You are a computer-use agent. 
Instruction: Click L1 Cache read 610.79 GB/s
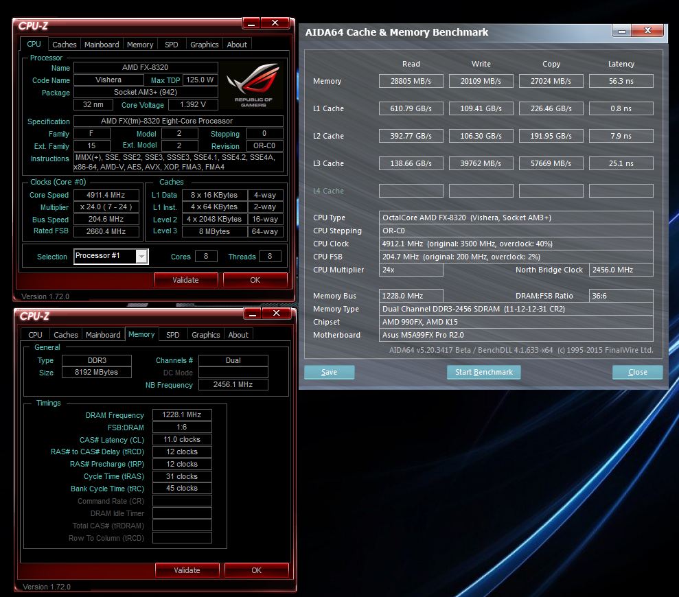(x=411, y=108)
